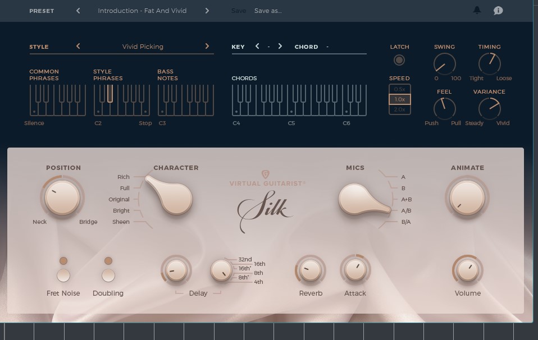Image resolution: width=538 pixels, height=340 pixels.
Task: Click the notification bell icon
Action: click(477, 10)
